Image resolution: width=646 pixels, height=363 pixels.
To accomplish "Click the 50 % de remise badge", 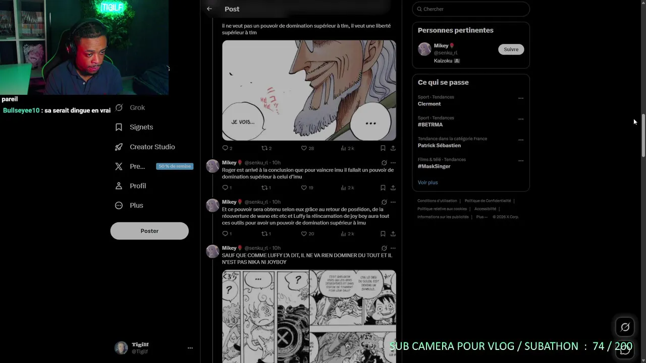I will (x=175, y=166).
